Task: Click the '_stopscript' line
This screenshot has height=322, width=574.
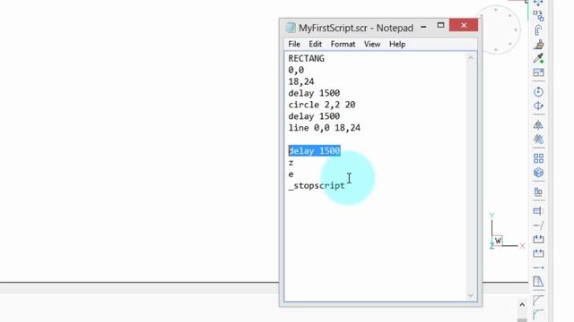Action: tap(317, 186)
